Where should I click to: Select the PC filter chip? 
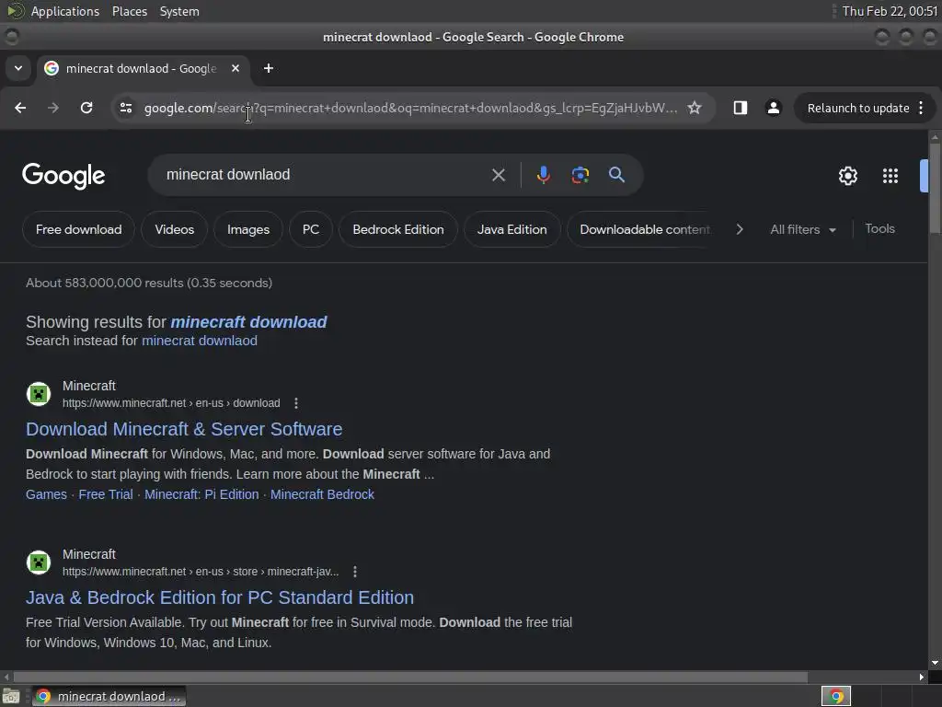[311, 229]
